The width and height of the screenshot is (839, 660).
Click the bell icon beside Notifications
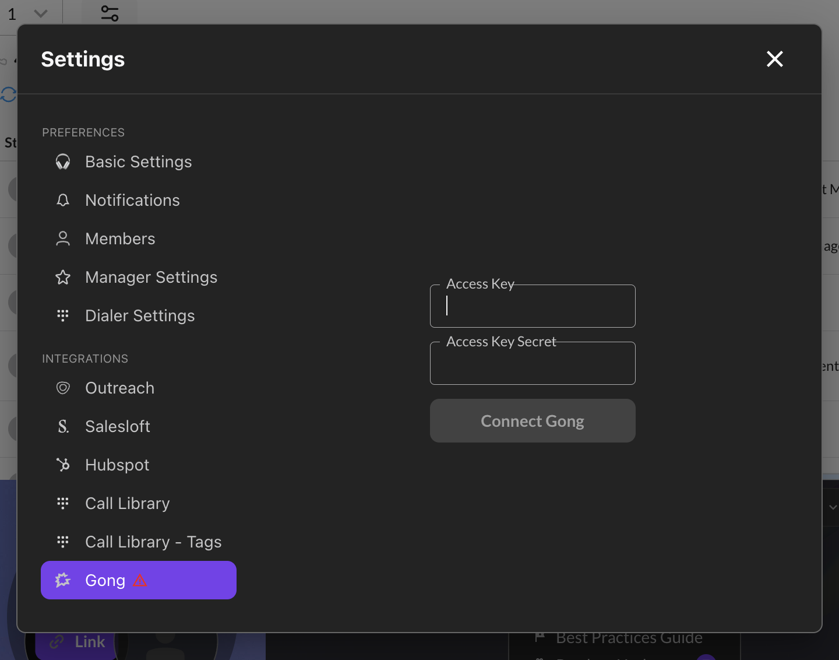coord(63,200)
